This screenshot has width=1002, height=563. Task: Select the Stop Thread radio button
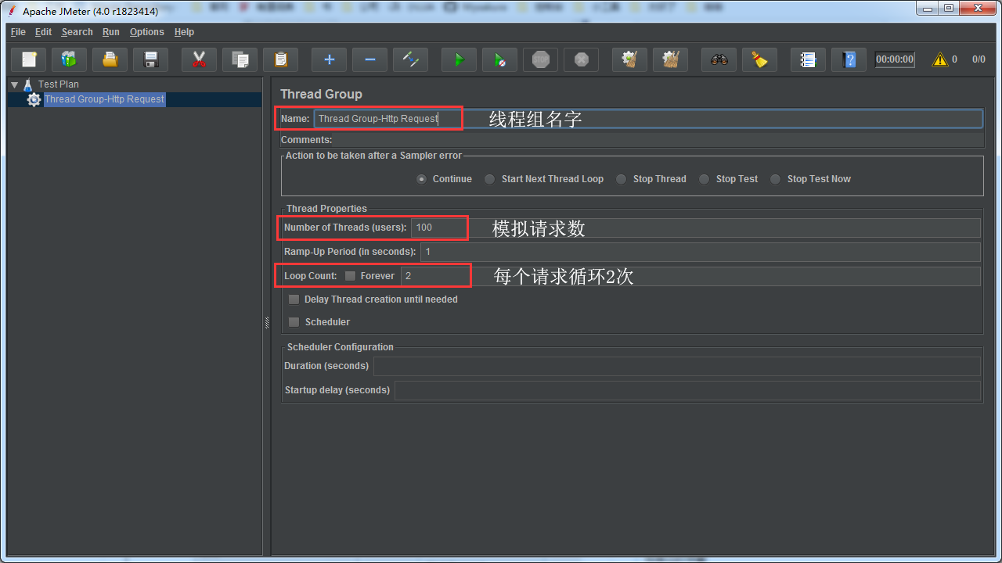click(621, 179)
